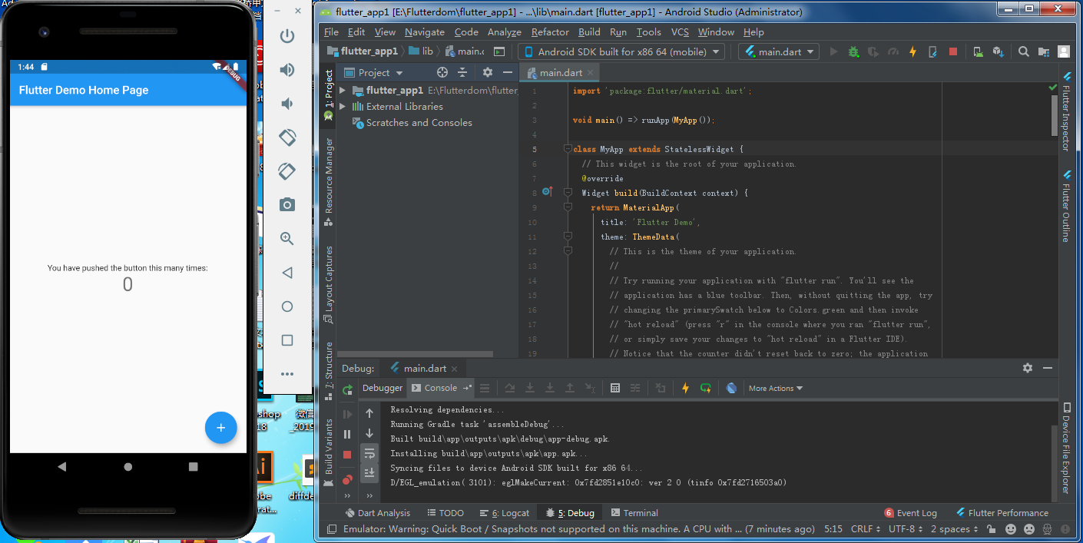Click the Flutter Hot Reload lightning icon in top toolbar
Viewport: 1083px width, 543px height.
(x=912, y=51)
